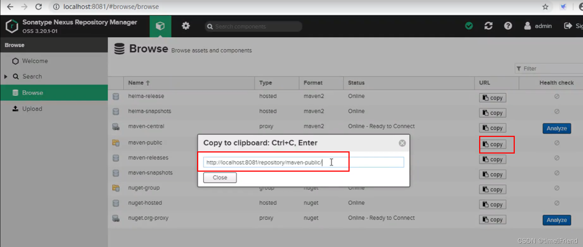Click the browser address bar URL
This screenshot has height=247, width=583.
[x=111, y=7]
